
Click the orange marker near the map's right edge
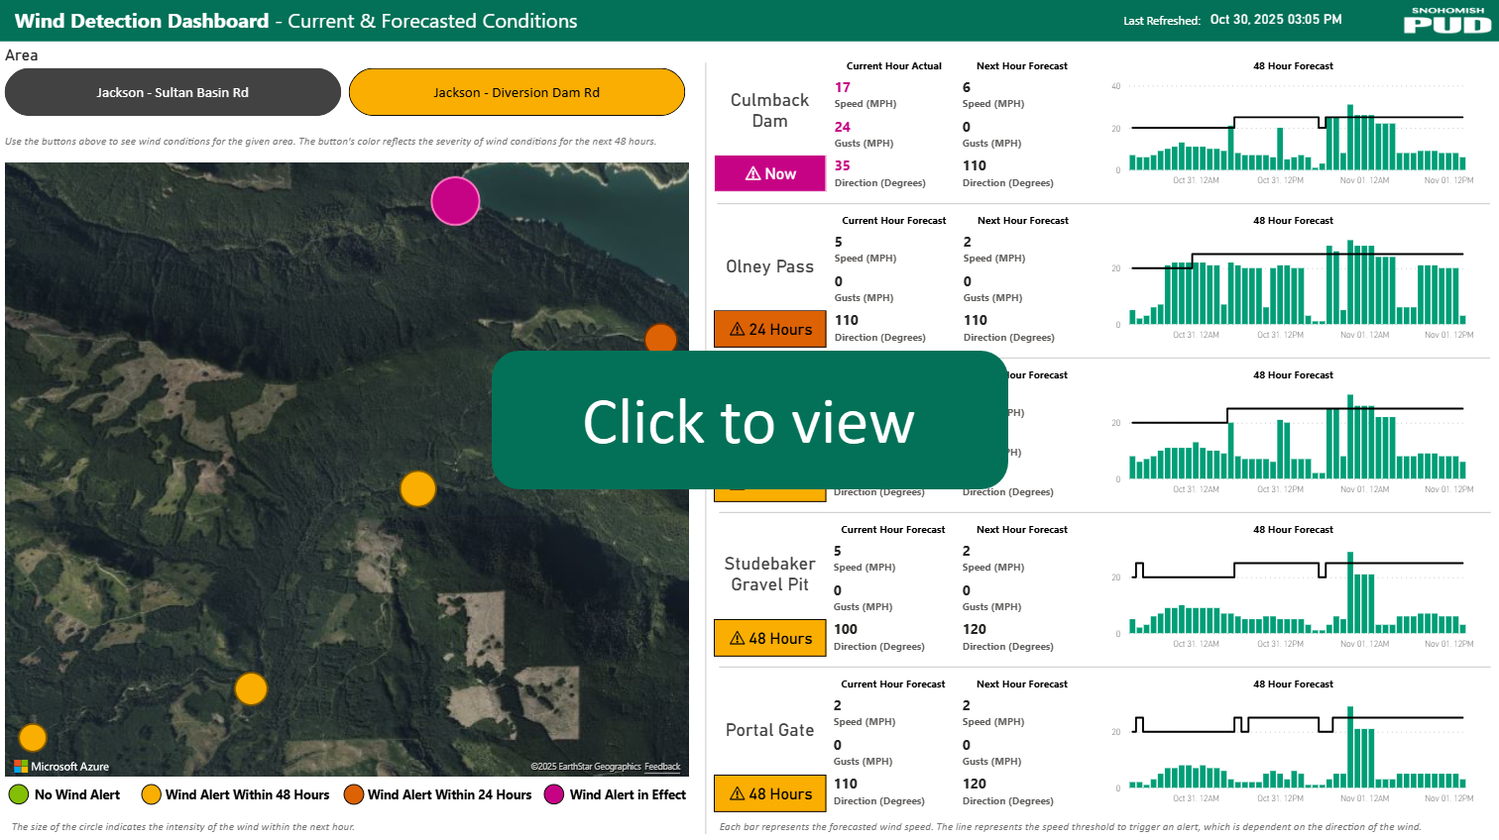[660, 338]
